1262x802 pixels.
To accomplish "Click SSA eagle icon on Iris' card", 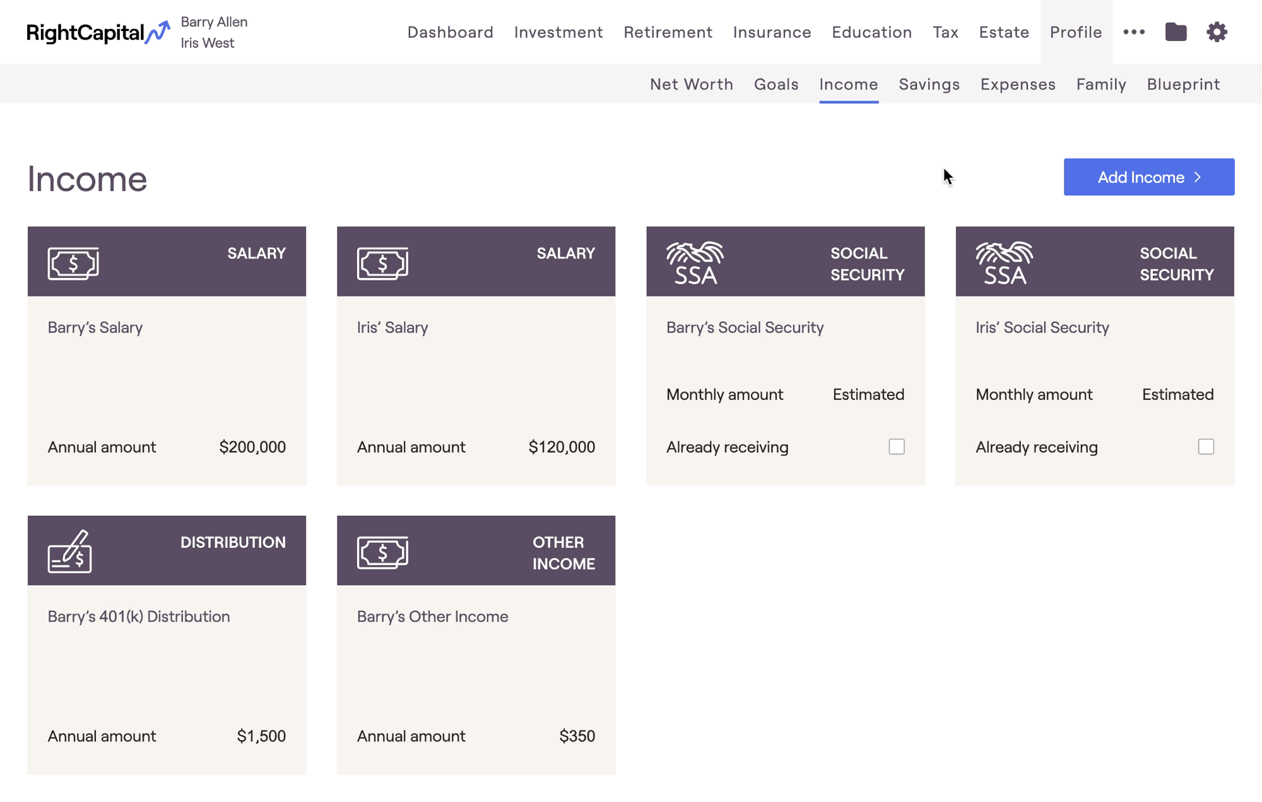I will (1004, 263).
